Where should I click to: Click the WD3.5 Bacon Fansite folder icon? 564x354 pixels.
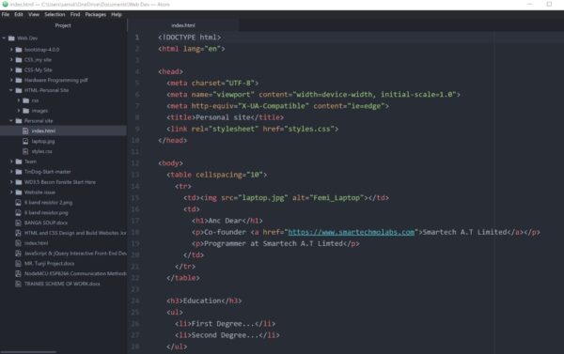click(19, 182)
